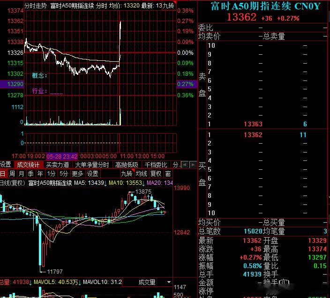Click the buy-1 volume 11
Image resolution: width=330 pixels, height=298 pixels.
pos(303,135)
